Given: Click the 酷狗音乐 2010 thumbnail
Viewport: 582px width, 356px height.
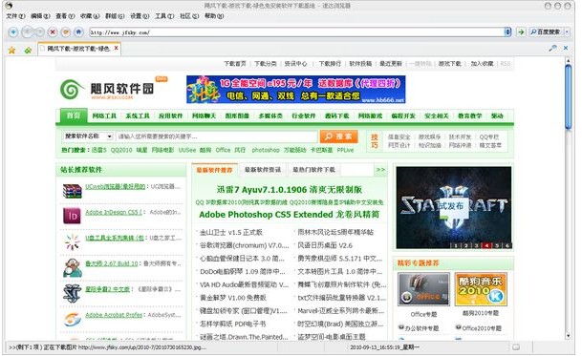Looking at the screenshot, I should (481, 289).
